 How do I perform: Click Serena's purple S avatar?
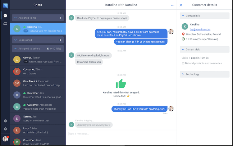pyautogui.click(x=17, y=119)
